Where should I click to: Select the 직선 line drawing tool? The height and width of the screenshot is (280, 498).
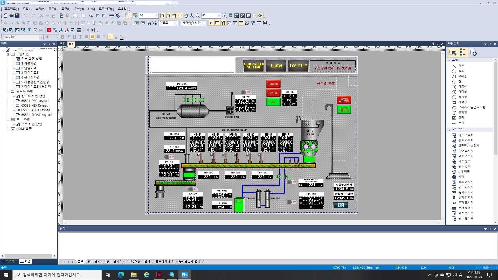(x=461, y=66)
